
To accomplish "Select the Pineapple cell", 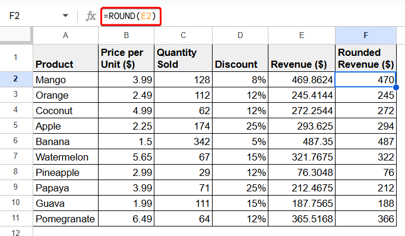I will click(65, 172).
